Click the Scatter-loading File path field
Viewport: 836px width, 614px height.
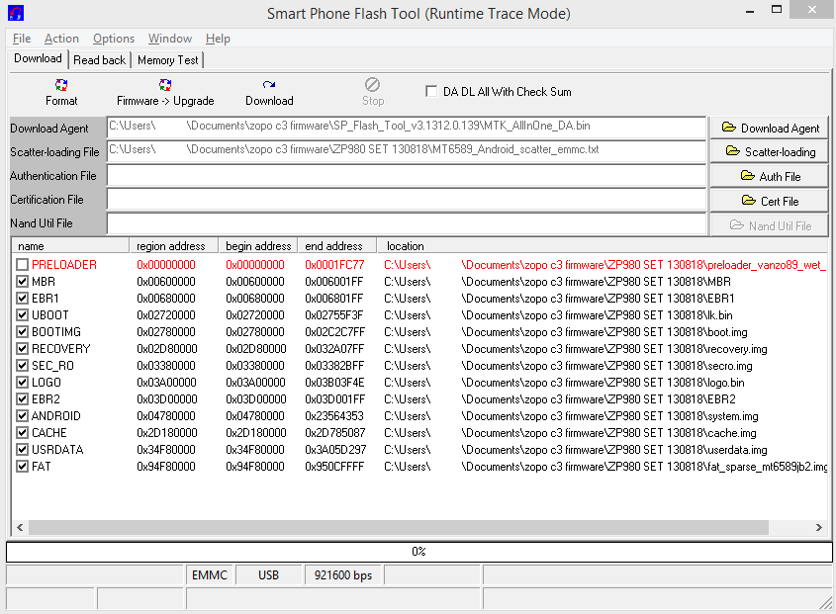407,152
